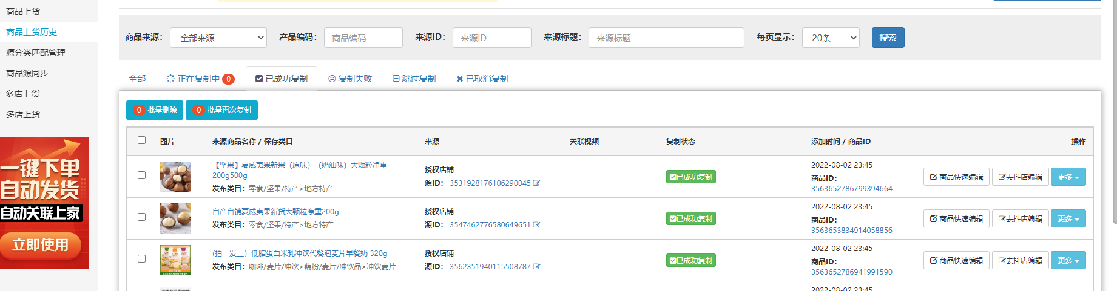Click 去抖店编辑 for second product row
1117x291 pixels.
pyautogui.click(x=1020, y=219)
